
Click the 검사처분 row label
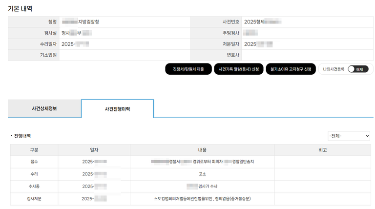tap(34, 199)
